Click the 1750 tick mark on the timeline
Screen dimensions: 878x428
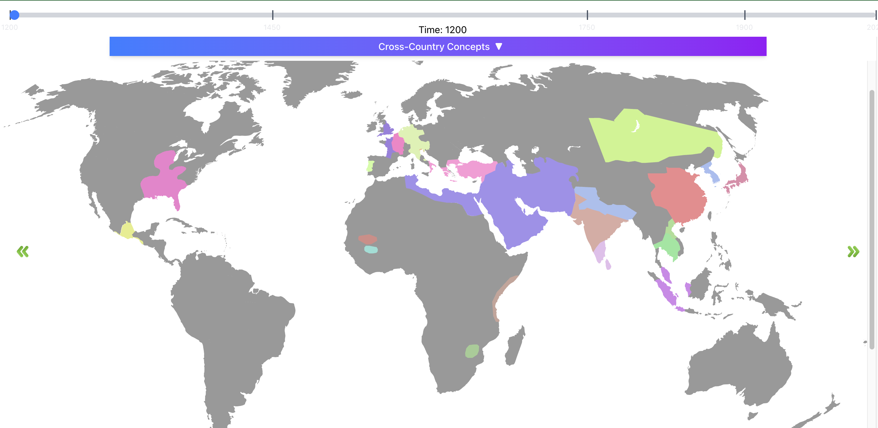pos(587,15)
